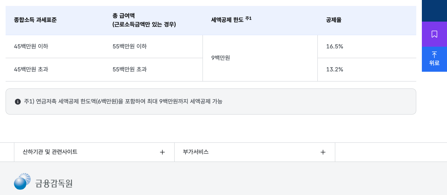Click the 금융감독원 globe logo
Screen dimensions: 447x195
pyautogui.click(x=22, y=181)
